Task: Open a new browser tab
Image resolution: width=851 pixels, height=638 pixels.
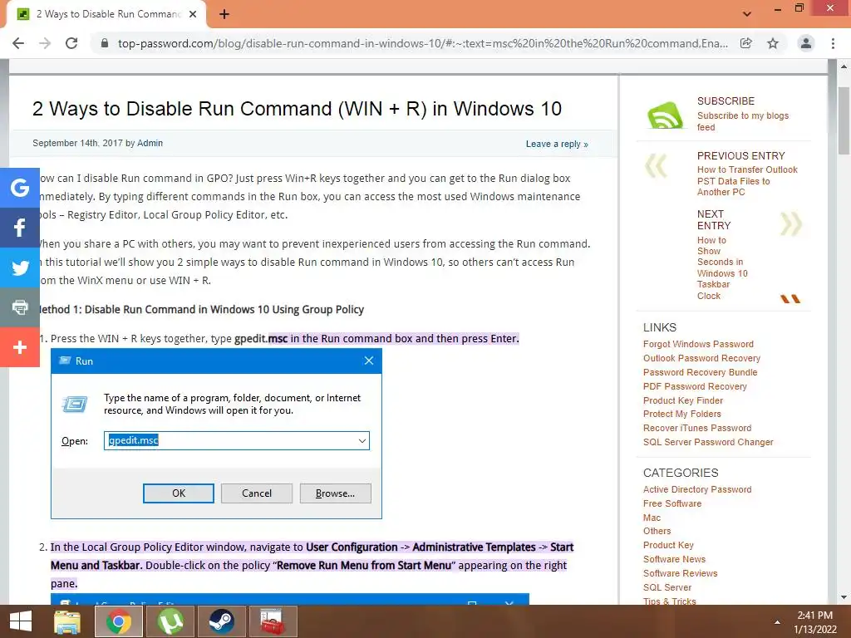Action: (224, 14)
